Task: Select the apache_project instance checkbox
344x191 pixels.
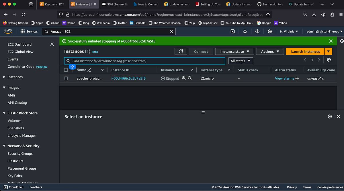Action: 66,78
